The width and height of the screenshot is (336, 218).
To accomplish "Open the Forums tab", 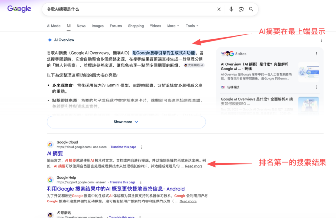I will [x=116, y=26].
